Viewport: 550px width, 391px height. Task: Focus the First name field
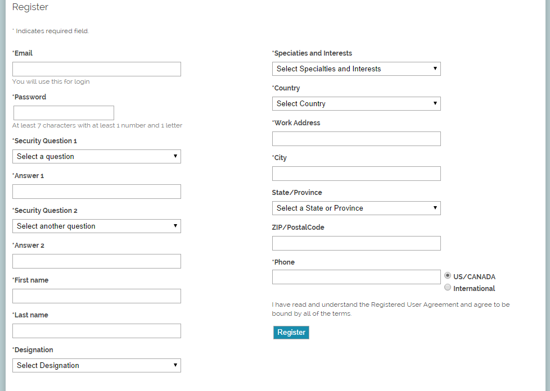click(x=97, y=296)
